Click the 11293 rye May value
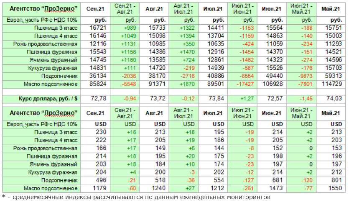The height and width of the screenshot is (202, 349). (x=331, y=44)
